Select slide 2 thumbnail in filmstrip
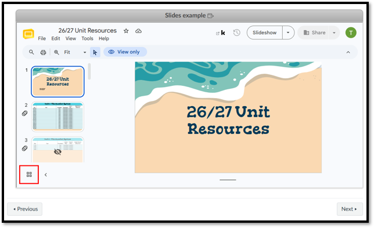374x228 pixels. click(57, 117)
